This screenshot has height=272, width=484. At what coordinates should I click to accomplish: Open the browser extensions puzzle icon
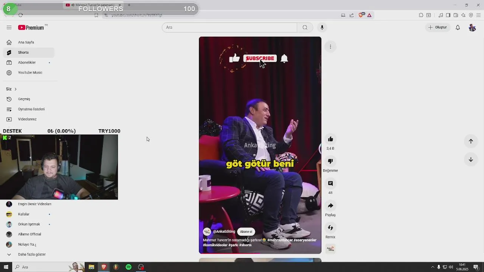click(421, 15)
